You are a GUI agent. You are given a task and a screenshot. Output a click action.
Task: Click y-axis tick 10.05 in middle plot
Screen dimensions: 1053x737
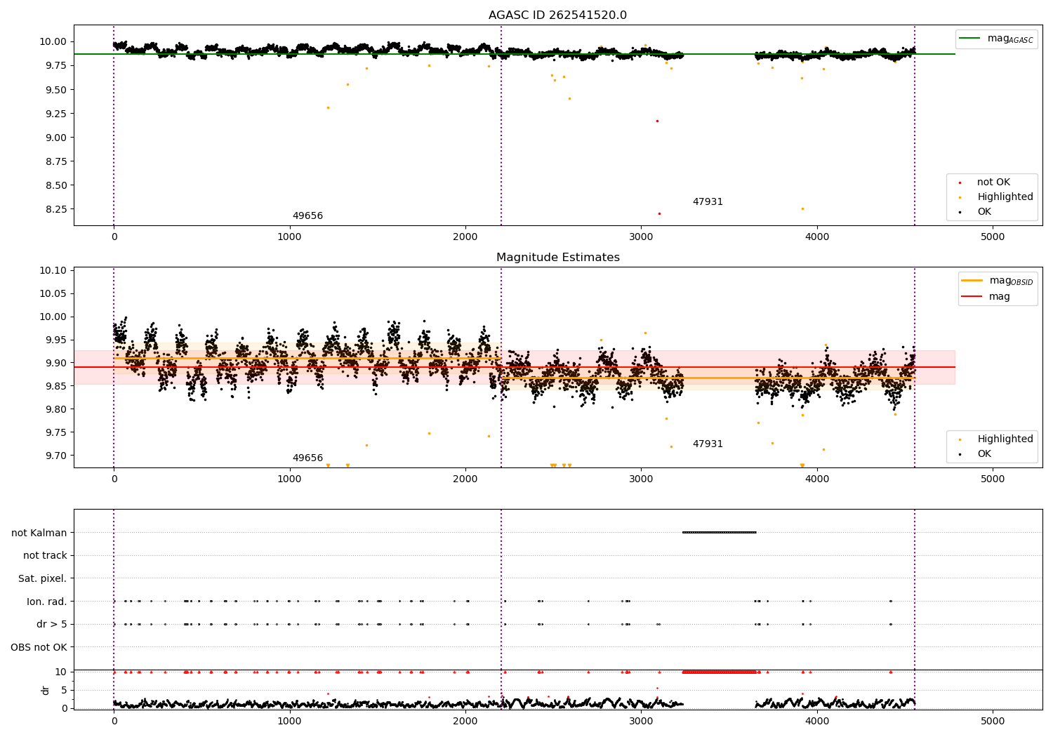click(53, 293)
